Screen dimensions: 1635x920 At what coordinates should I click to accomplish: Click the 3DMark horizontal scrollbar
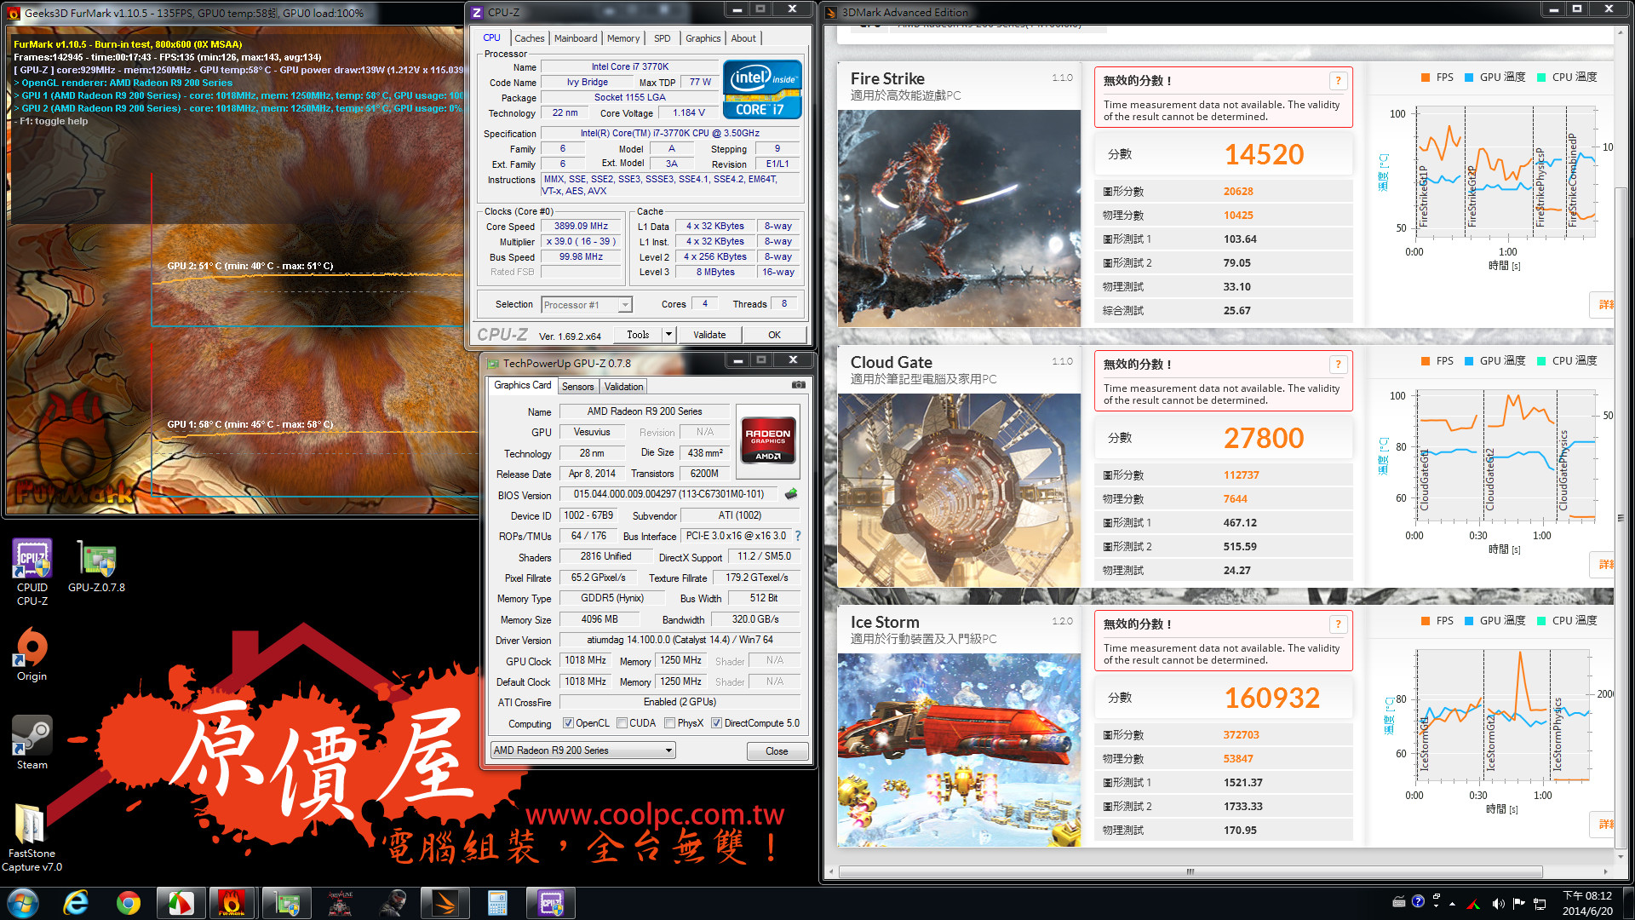(1190, 871)
